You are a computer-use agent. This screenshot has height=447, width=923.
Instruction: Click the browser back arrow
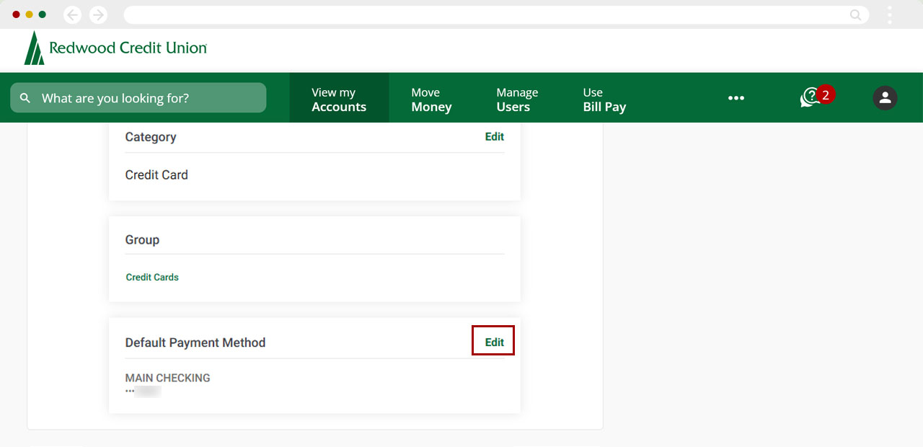[71, 14]
